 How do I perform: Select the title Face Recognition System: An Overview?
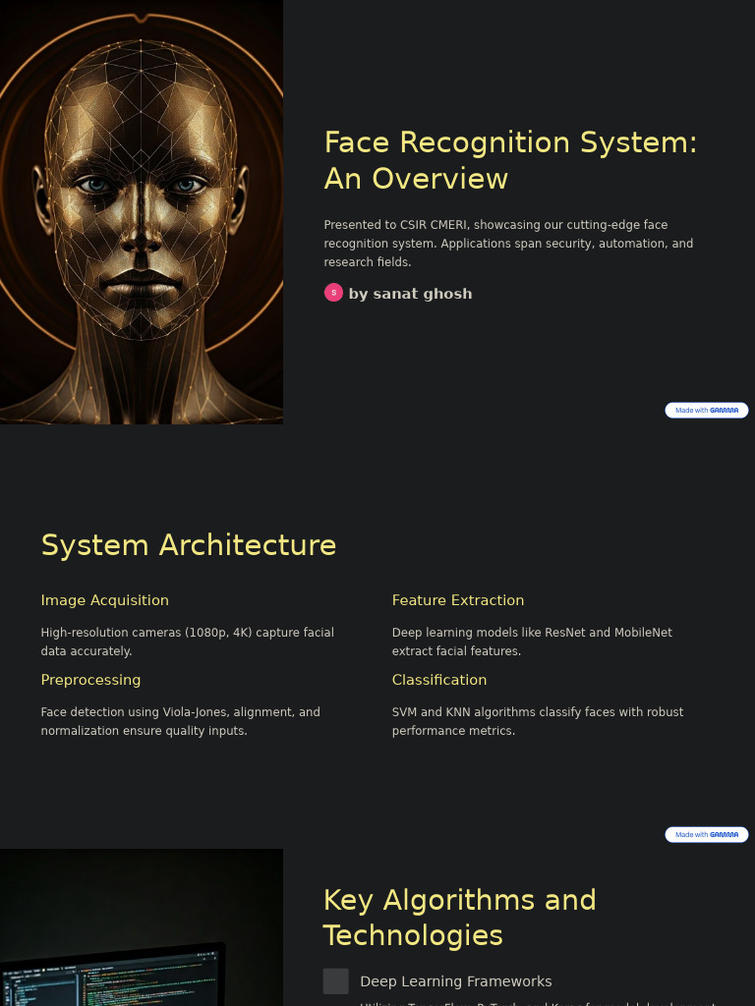tap(510, 160)
